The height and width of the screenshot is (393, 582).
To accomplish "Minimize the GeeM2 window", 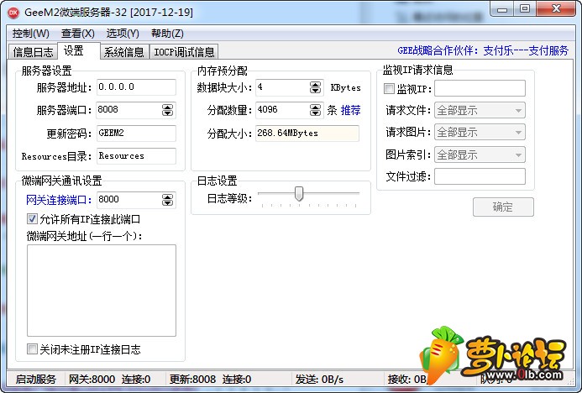I will pos(502,9).
